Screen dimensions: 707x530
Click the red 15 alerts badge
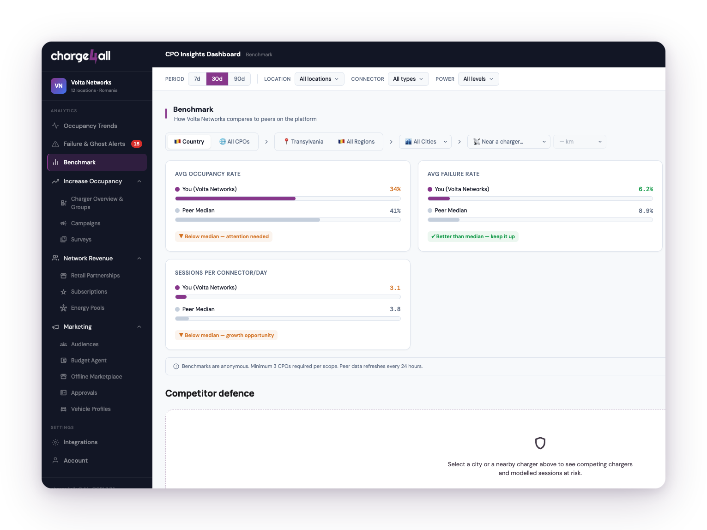(x=137, y=144)
